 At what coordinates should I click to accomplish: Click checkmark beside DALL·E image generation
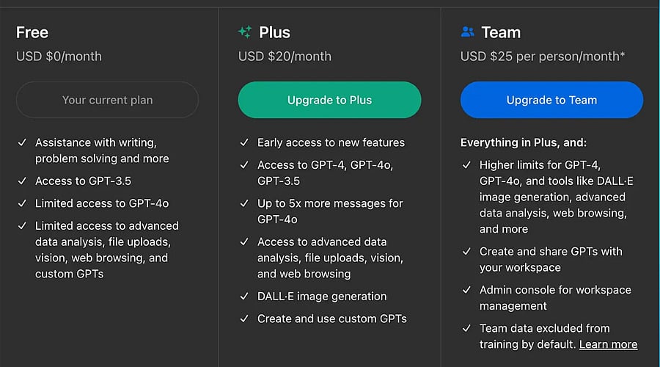pyautogui.click(x=244, y=297)
